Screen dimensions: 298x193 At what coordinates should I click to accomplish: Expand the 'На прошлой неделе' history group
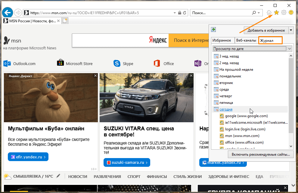236,70
